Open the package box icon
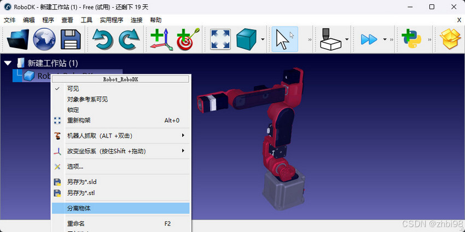465x232 pixels. (451, 39)
